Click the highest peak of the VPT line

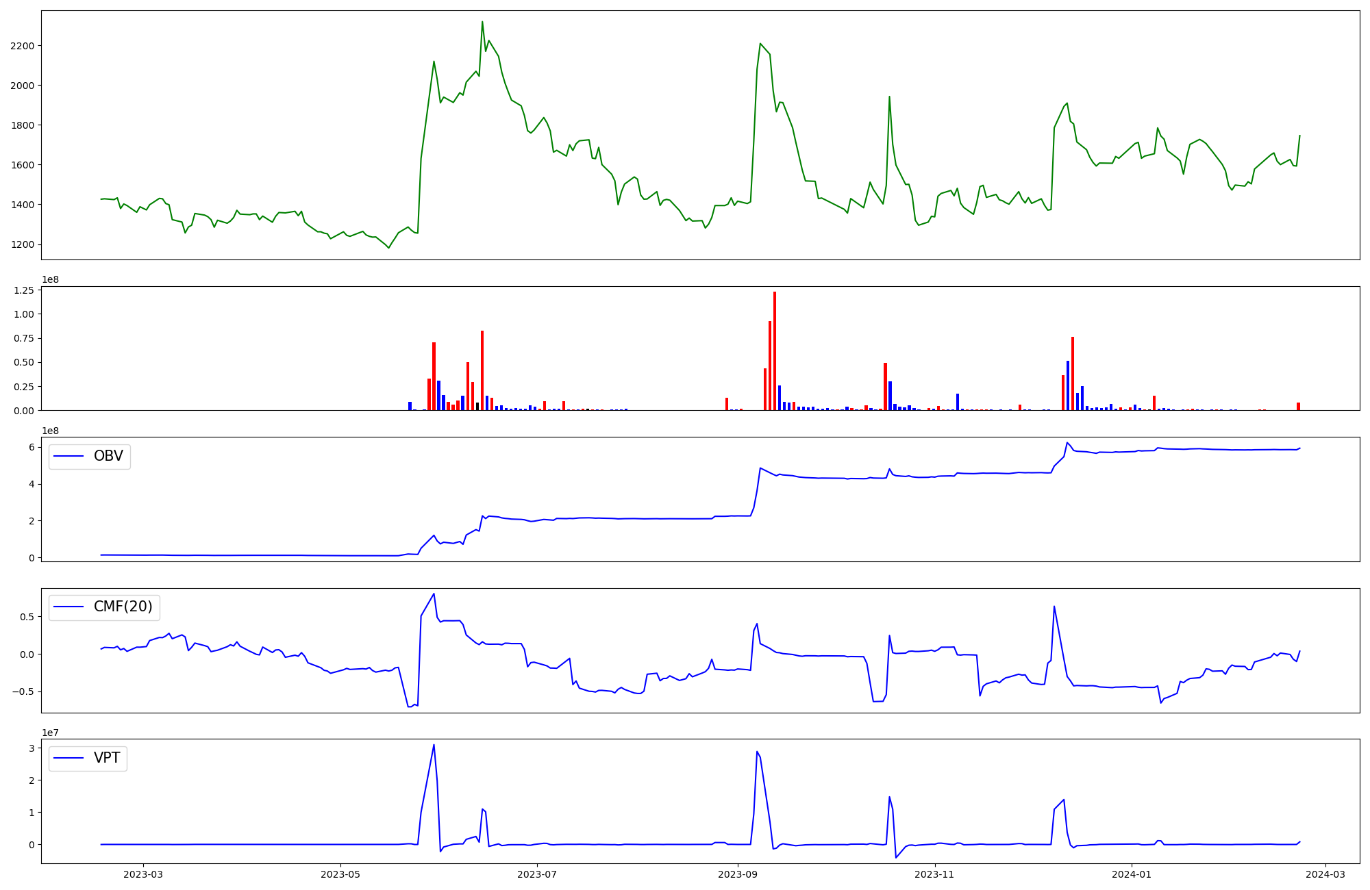(434, 746)
